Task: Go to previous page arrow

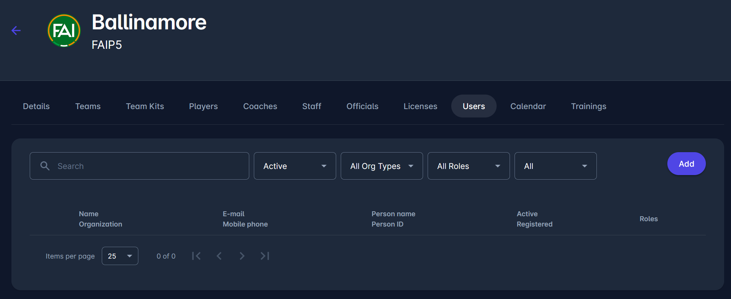Action: [x=219, y=256]
